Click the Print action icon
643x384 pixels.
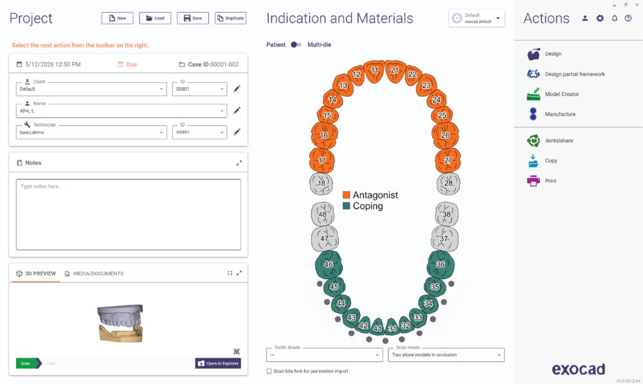click(x=533, y=181)
